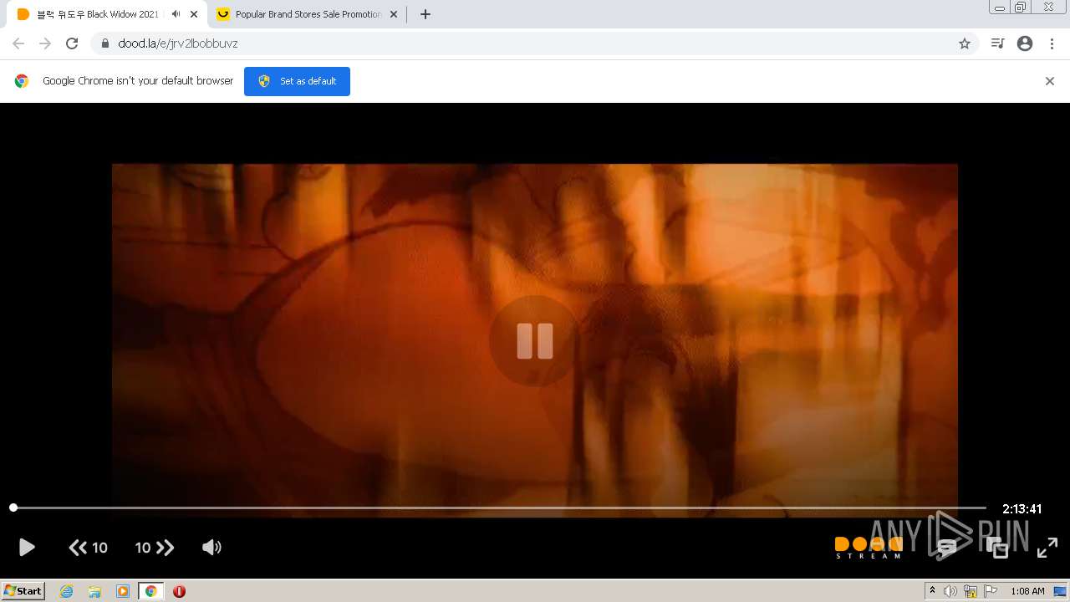Image resolution: width=1070 pixels, height=602 pixels.
Task: View site information via lock icon
Action: point(105,43)
